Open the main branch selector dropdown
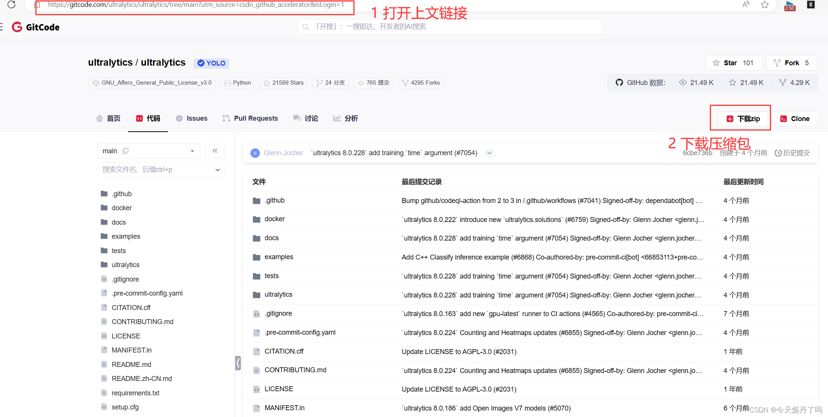 point(192,151)
